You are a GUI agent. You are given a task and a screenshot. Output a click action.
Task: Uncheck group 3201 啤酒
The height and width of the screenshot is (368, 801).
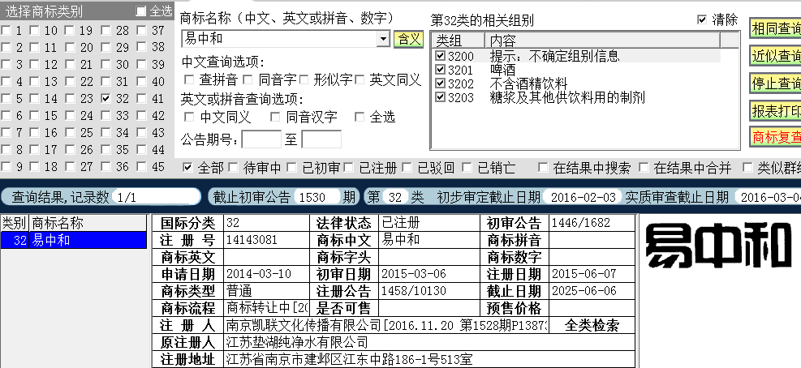tap(441, 70)
